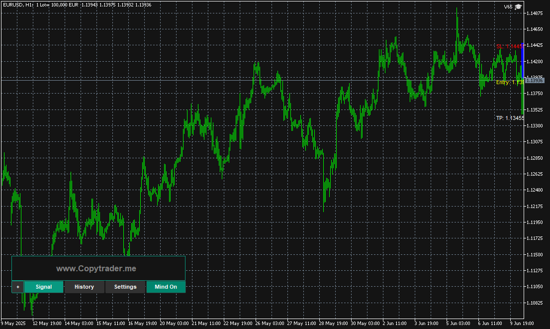Open the Signal tab

point(44,287)
